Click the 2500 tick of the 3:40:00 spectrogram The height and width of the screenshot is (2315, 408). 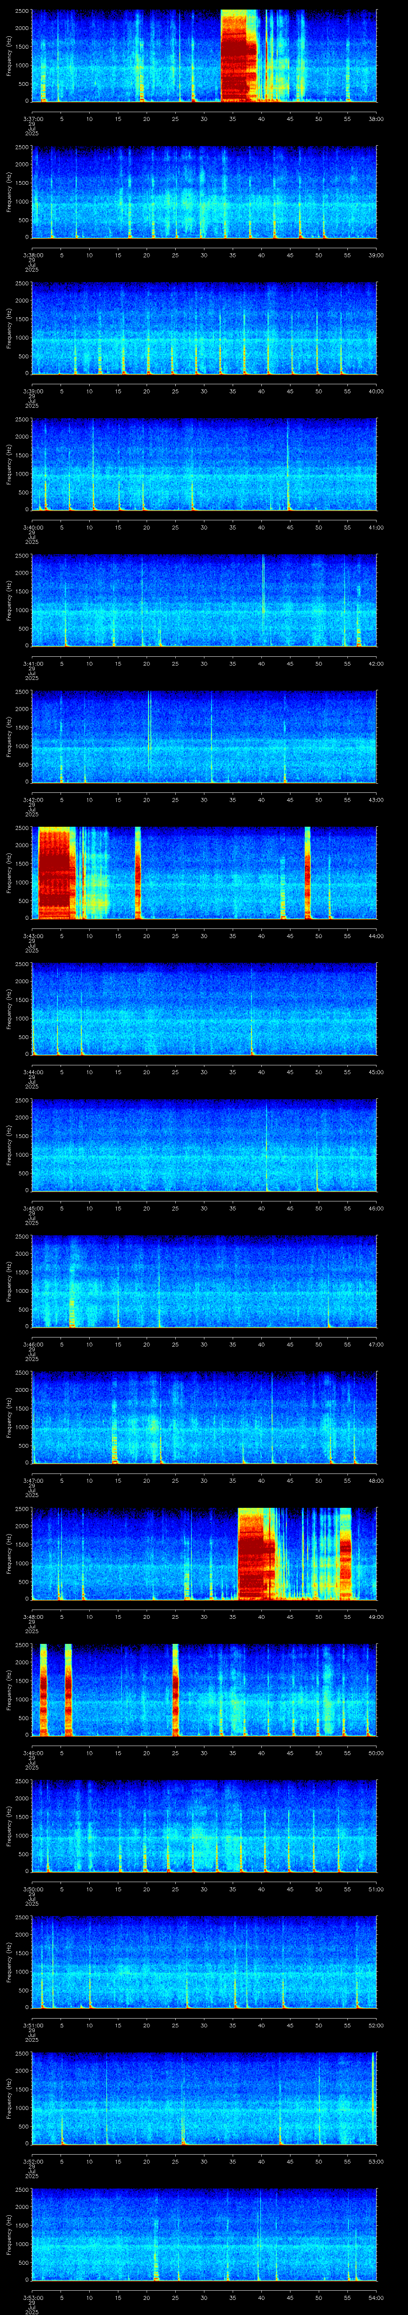pos(22,421)
